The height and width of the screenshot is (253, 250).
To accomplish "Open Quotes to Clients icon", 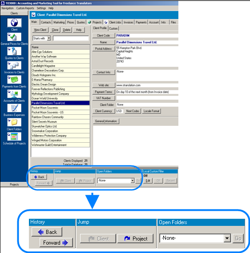I will click(x=14, y=51).
